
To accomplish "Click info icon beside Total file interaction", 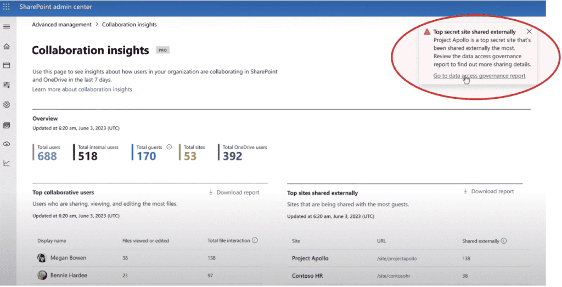I will (255, 240).
